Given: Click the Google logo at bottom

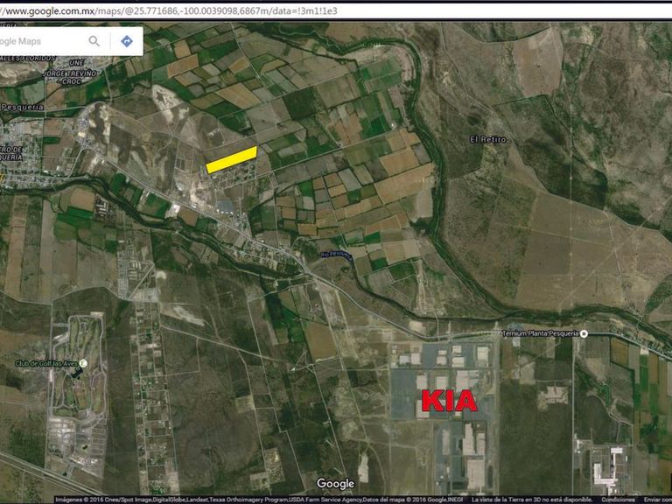Looking at the screenshot, I should pos(336,483).
